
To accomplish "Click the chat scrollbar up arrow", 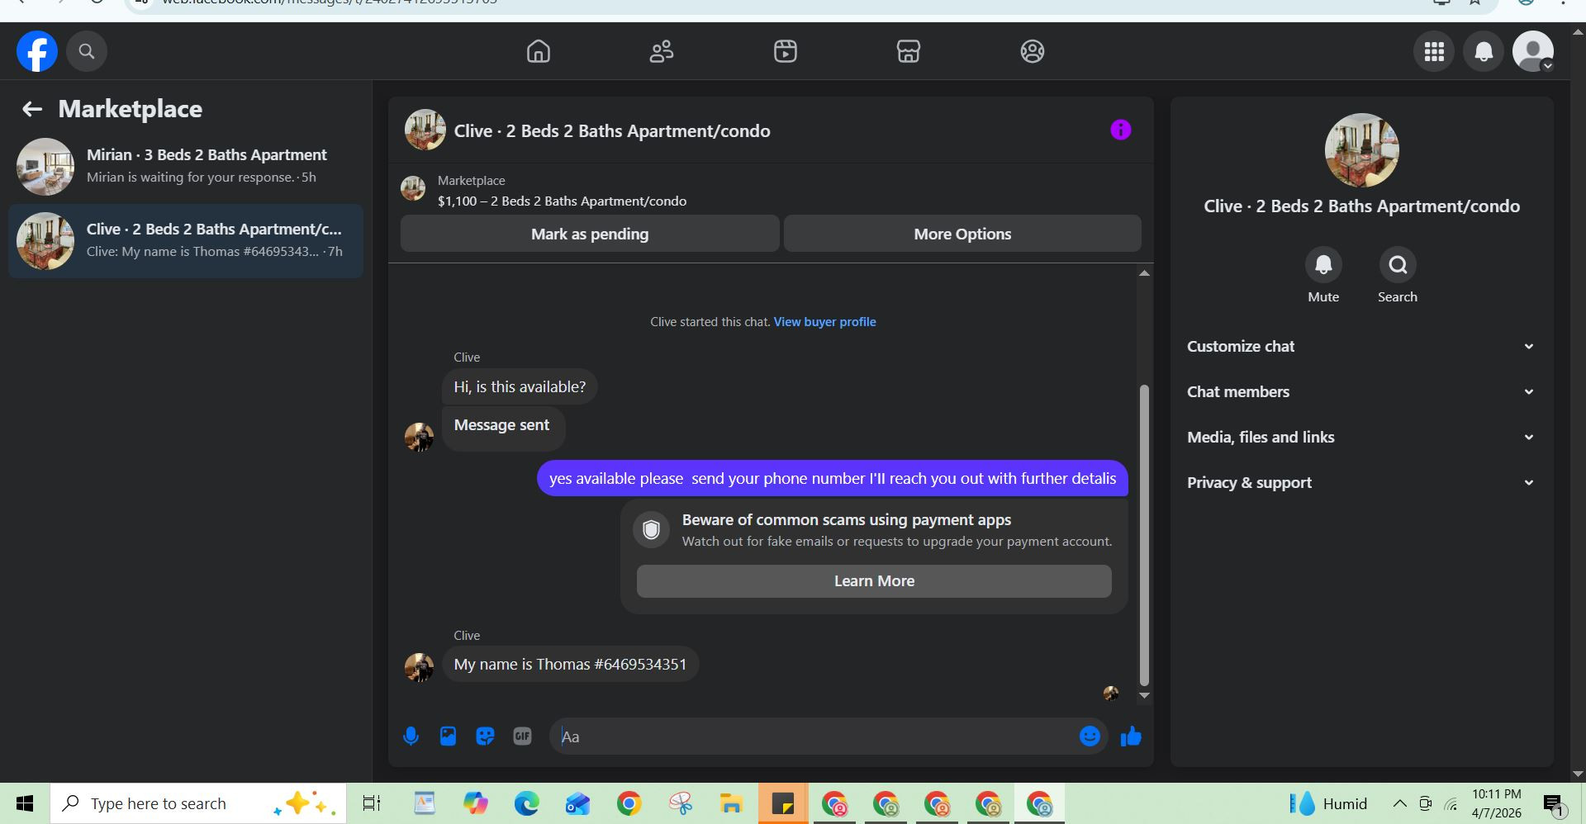I will (x=1144, y=273).
